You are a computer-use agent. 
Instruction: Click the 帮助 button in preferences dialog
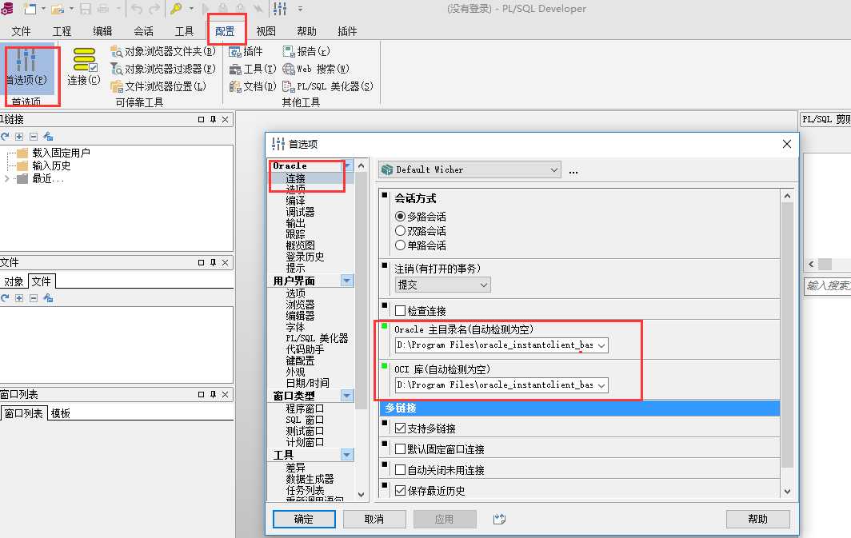(x=757, y=519)
